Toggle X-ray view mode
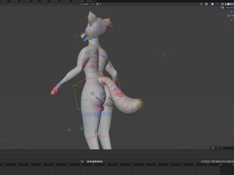Screen dimensions: 234x175 (x=222, y=4)
